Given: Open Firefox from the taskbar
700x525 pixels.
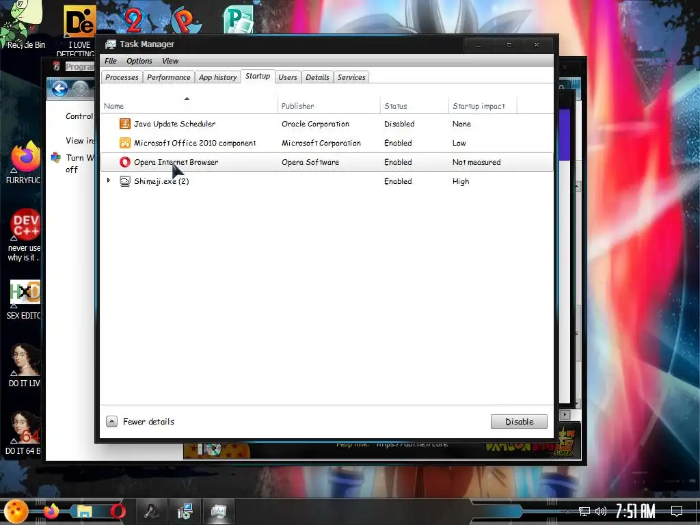Looking at the screenshot, I should [51, 511].
